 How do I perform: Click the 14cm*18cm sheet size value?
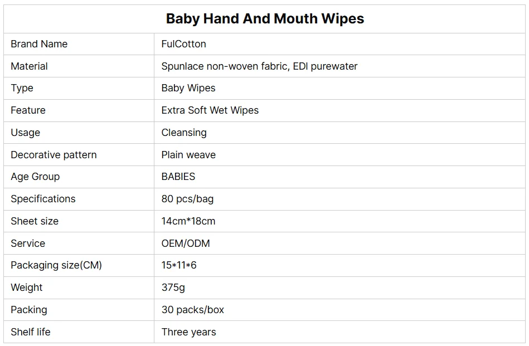(x=188, y=221)
